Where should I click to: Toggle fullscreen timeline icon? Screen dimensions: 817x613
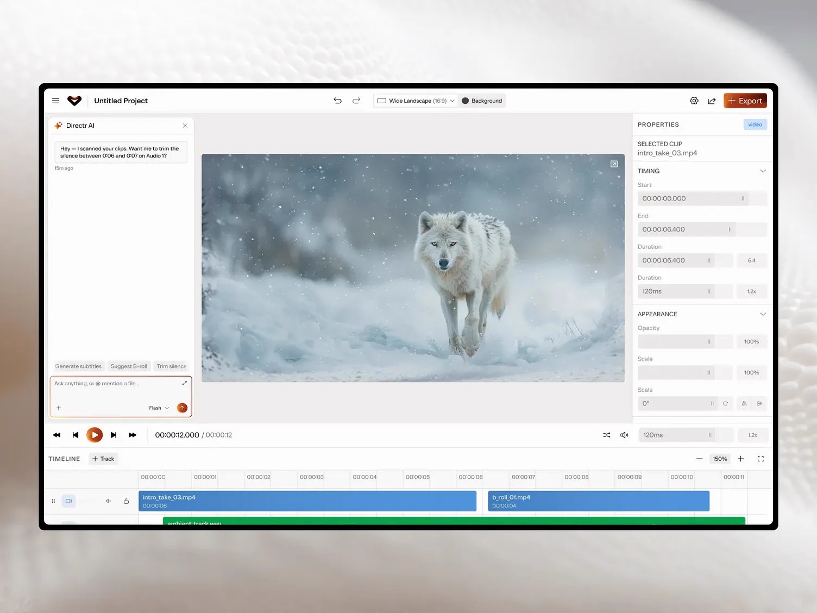coord(761,459)
